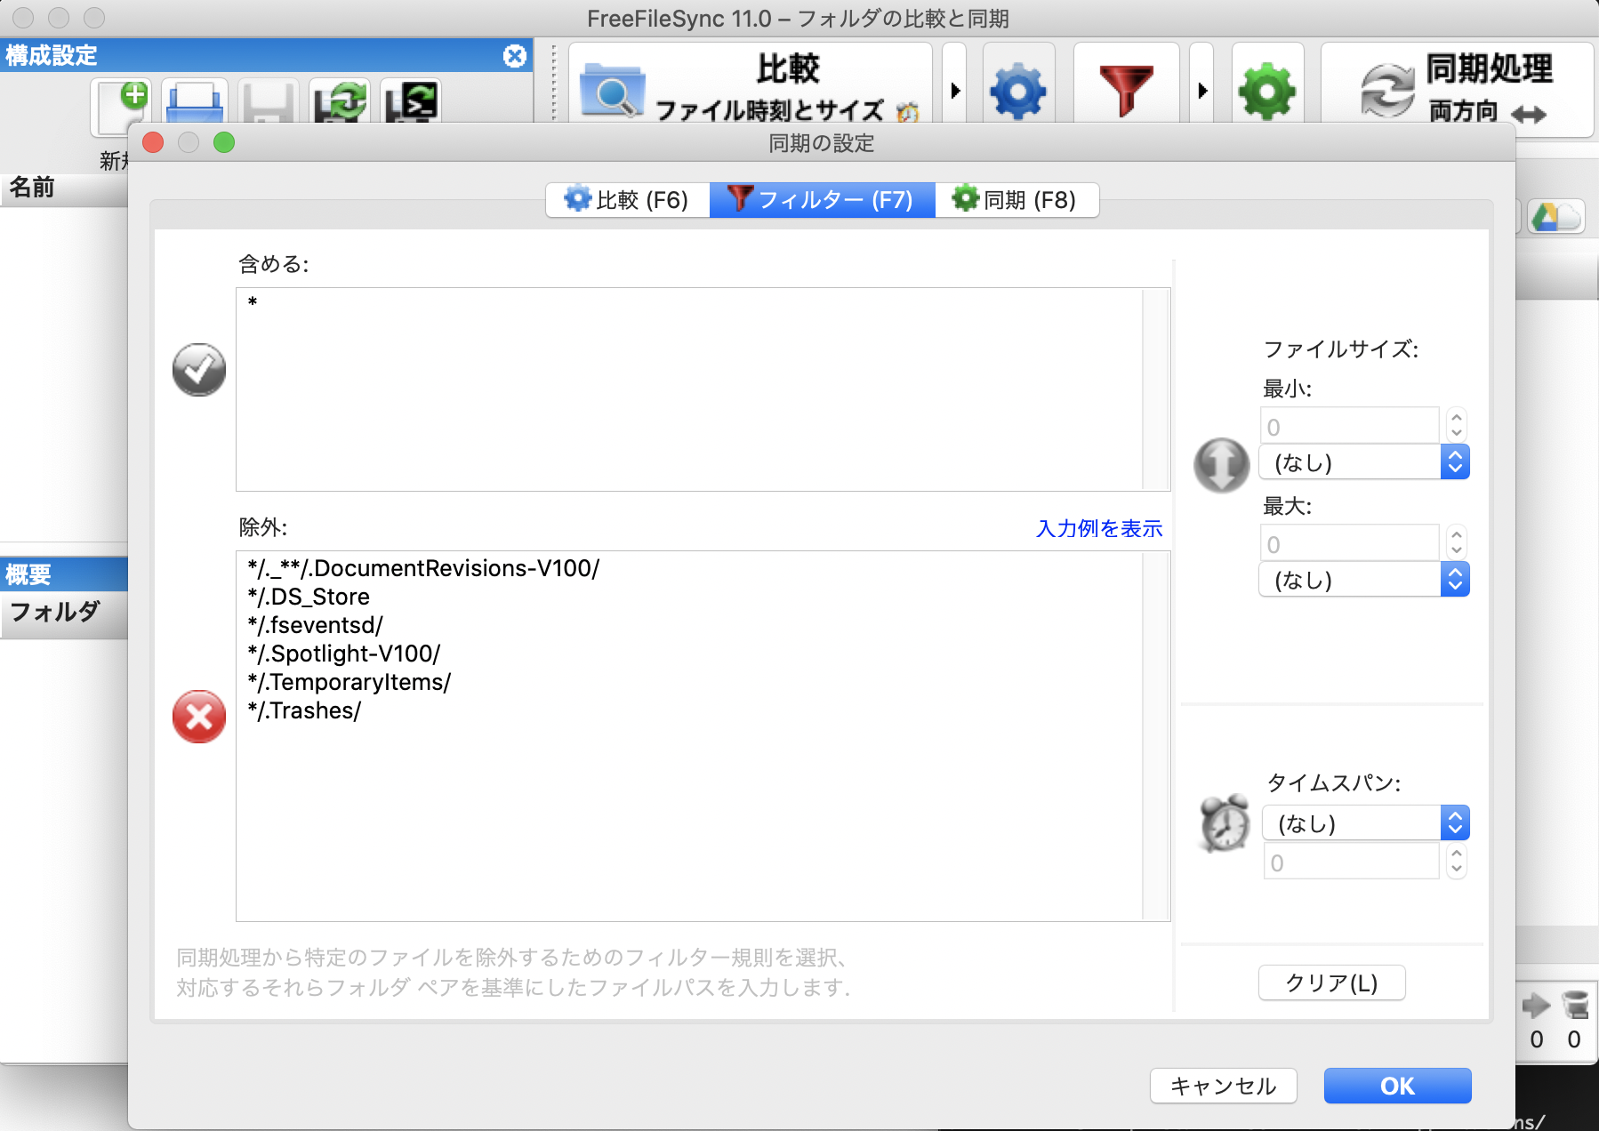Confirm the filter settings with OK
This screenshot has height=1131, width=1599.
(x=1397, y=1086)
